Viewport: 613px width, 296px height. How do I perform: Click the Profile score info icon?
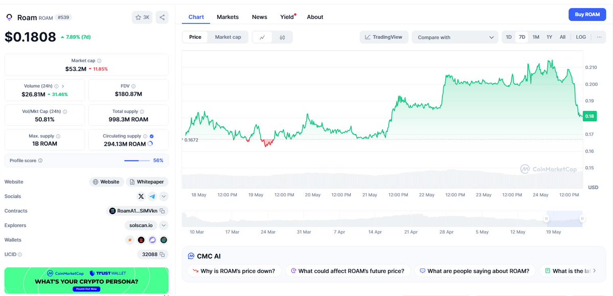point(40,161)
